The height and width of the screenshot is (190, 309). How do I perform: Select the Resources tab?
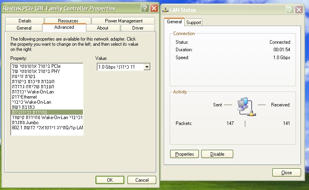68,21
